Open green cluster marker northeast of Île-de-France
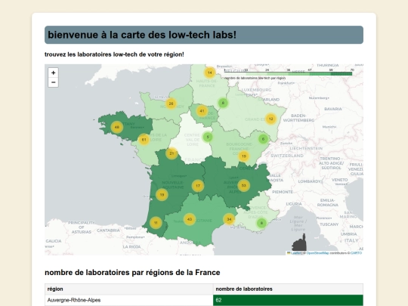Viewport: 408px width, 306px height. tap(223, 103)
